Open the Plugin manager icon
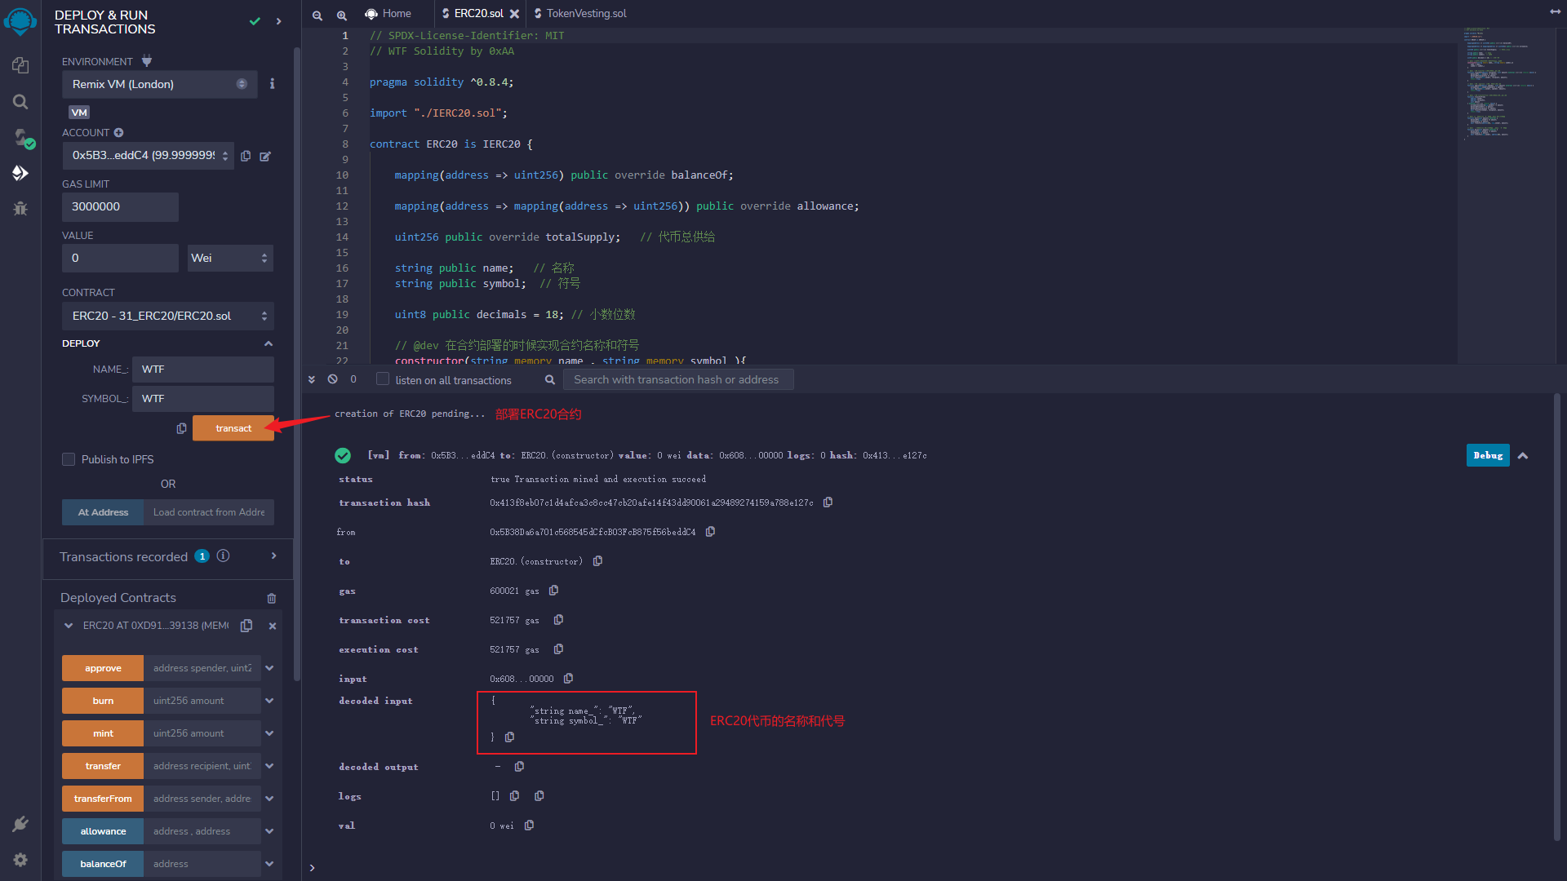 tap(20, 824)
